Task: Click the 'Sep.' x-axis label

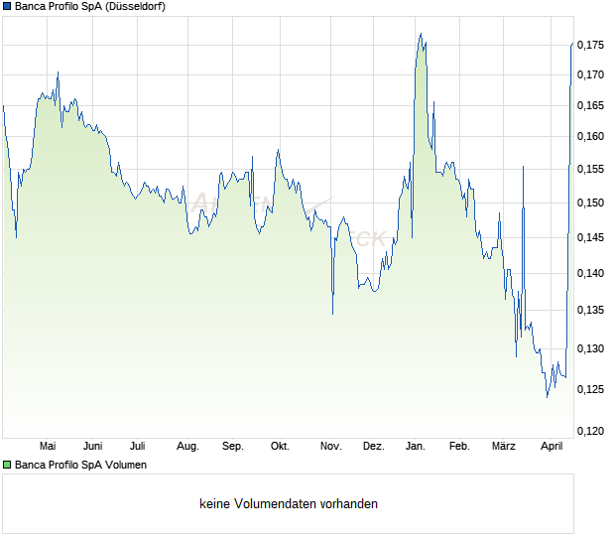Action: click(x=232, y=446)
